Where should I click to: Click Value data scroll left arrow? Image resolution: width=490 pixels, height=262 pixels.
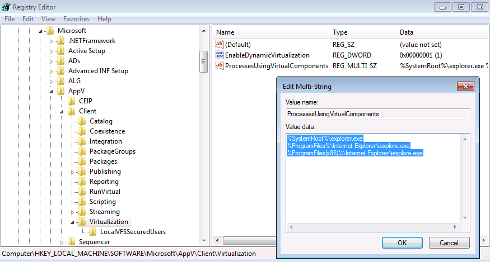click(291, 227)
